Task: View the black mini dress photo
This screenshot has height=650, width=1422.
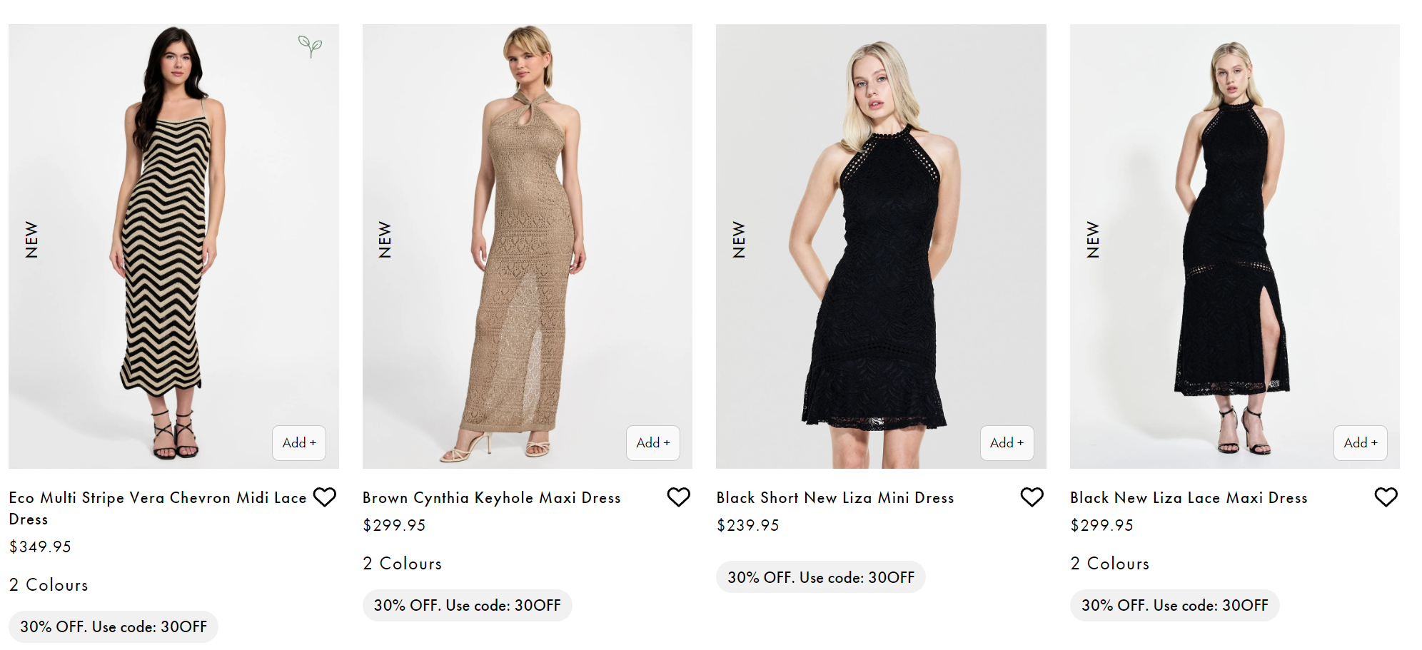Action: coord(880,246)
